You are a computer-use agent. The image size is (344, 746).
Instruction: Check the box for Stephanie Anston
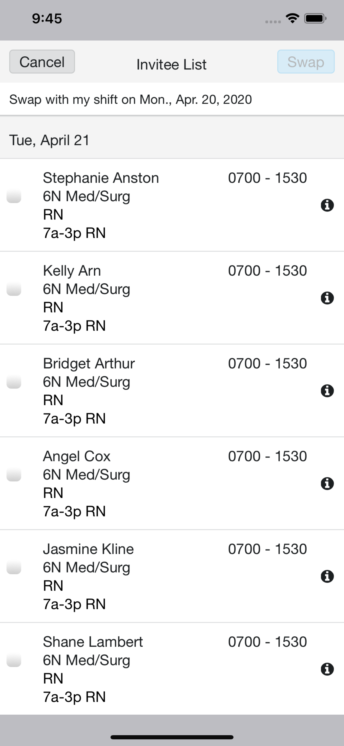click(x=14, y=196)
